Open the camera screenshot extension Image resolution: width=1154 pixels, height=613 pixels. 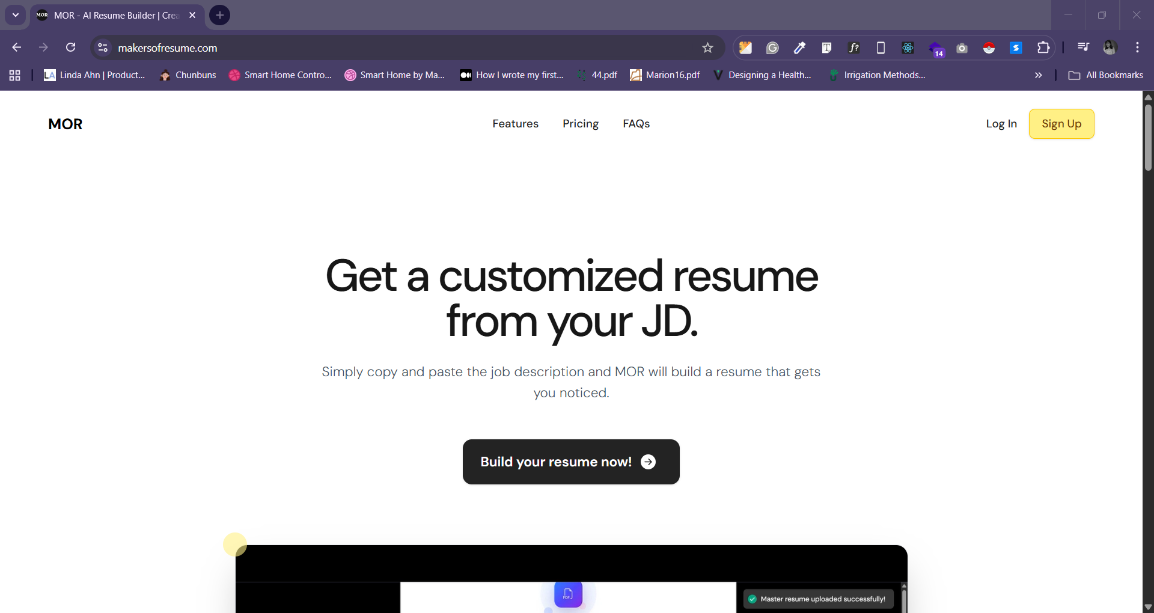(962, 48)
